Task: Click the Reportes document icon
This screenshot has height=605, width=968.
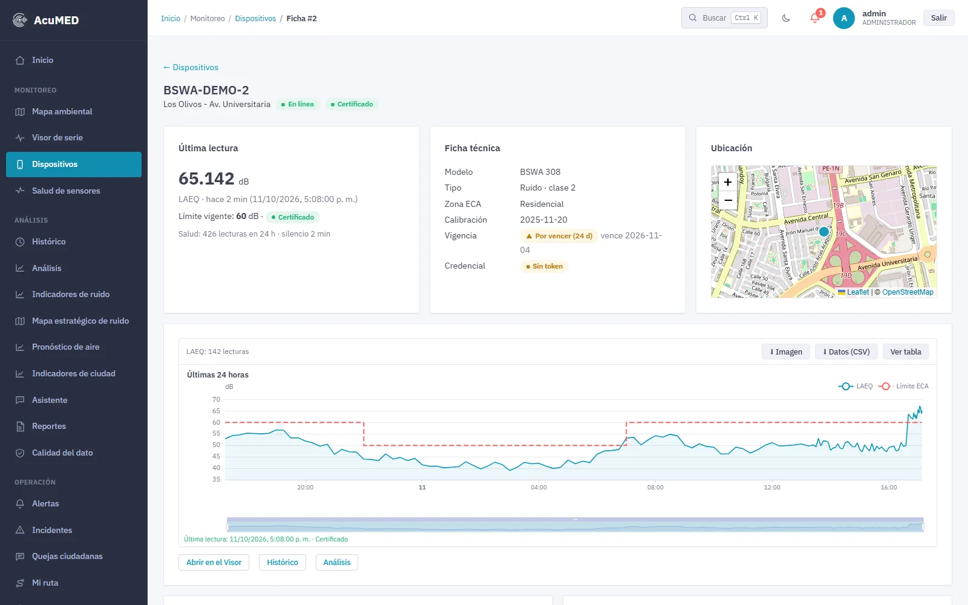Action: click(20, 427)
